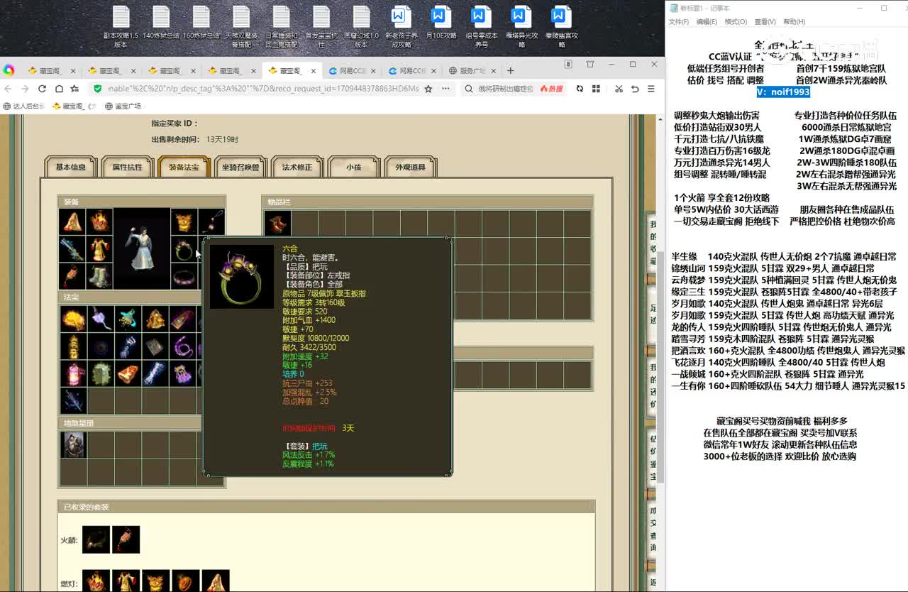Reload the current browser page
The height and width of the screenshot is (592, 908).
(x=42, y=89)
